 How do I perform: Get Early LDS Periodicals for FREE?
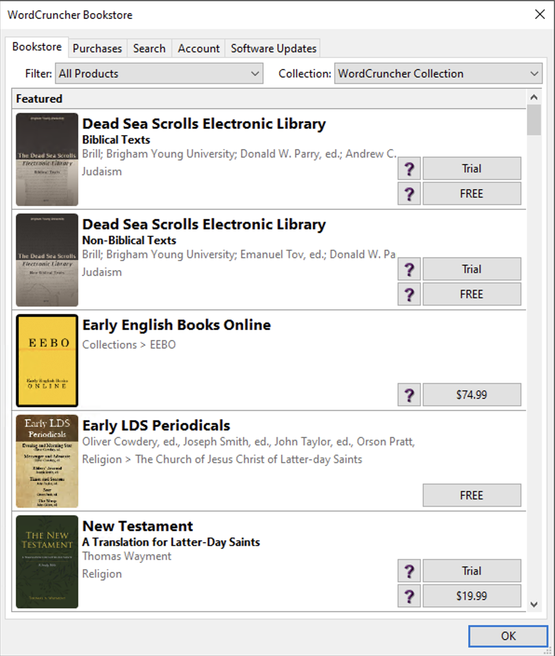pyautogui.click(x=471, y=495)
